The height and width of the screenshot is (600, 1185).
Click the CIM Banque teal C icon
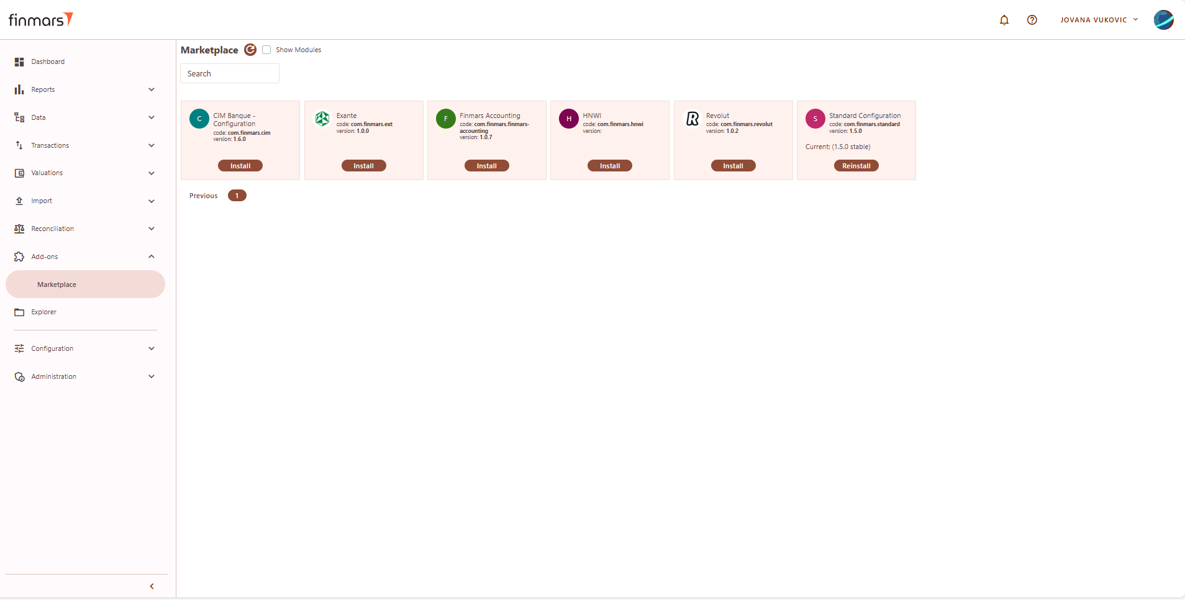point(199,119)
